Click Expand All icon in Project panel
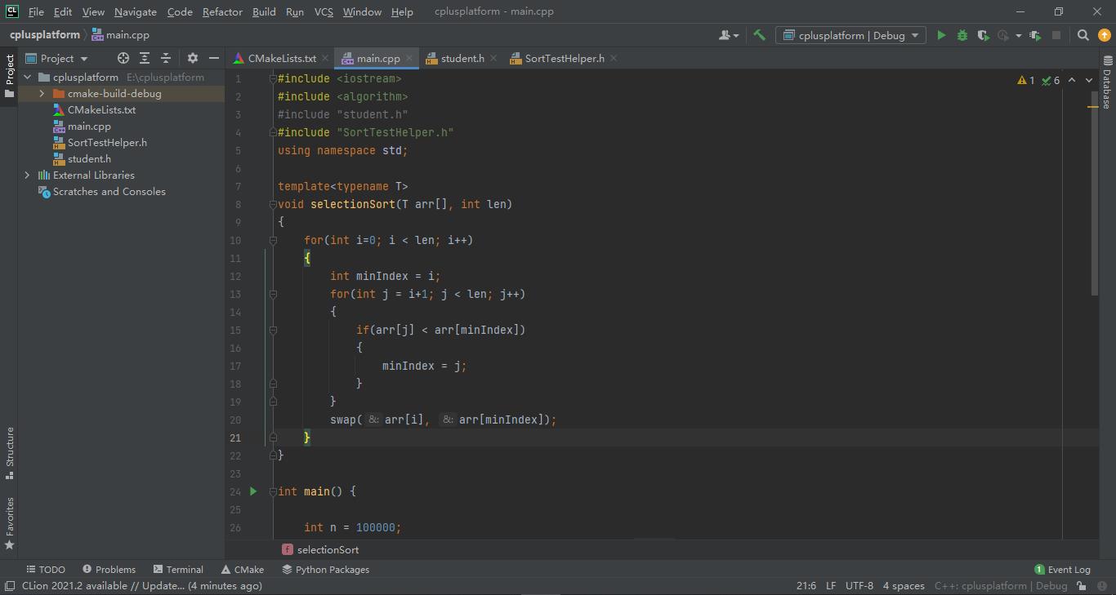This screenshot has width=1116, height=595. point(145,58)
